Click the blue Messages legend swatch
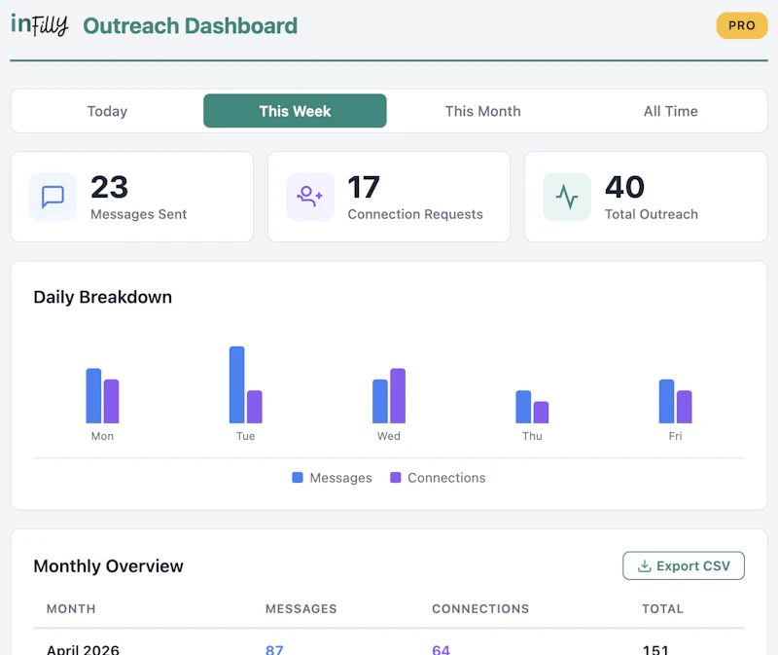The width and height of the screenshot is (778, 655). 298,477
